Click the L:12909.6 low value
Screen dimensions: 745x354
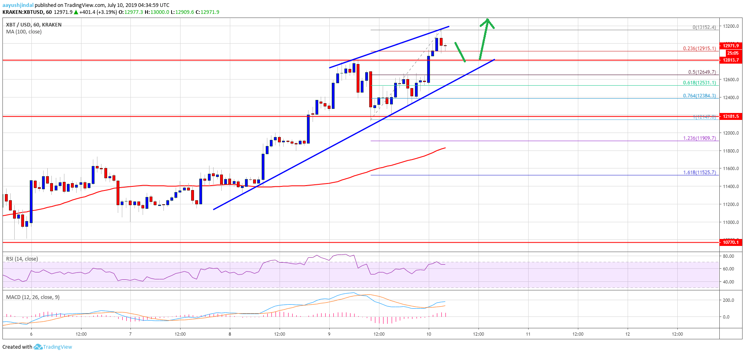pyautogui.click(x=183, y=12)
